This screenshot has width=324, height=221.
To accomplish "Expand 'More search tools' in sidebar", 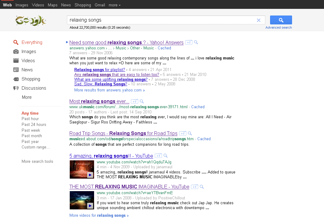I will (37, 161).
